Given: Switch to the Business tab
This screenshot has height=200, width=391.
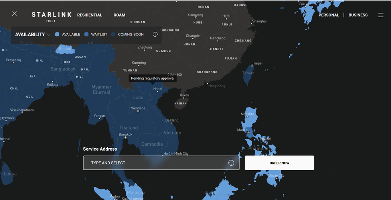Looking at the screenshot, I should point(358,15).
